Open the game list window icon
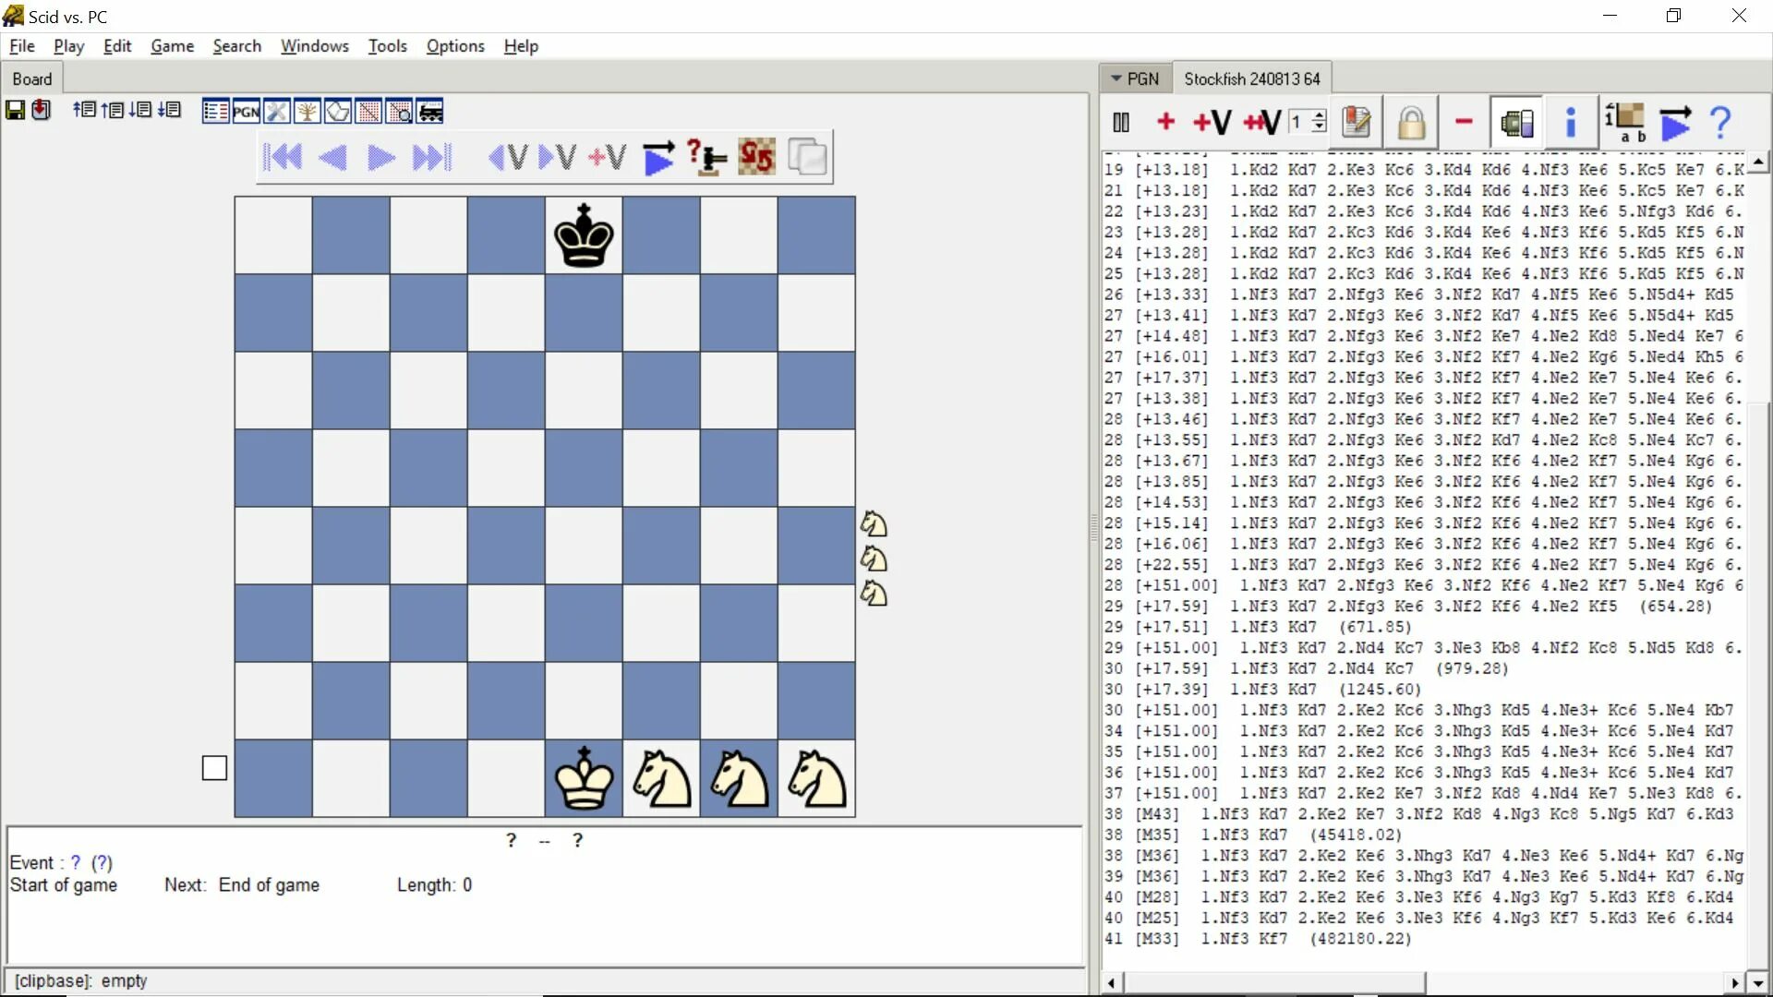Screen dimensions: 1773x997 click(x=215, y=112)
